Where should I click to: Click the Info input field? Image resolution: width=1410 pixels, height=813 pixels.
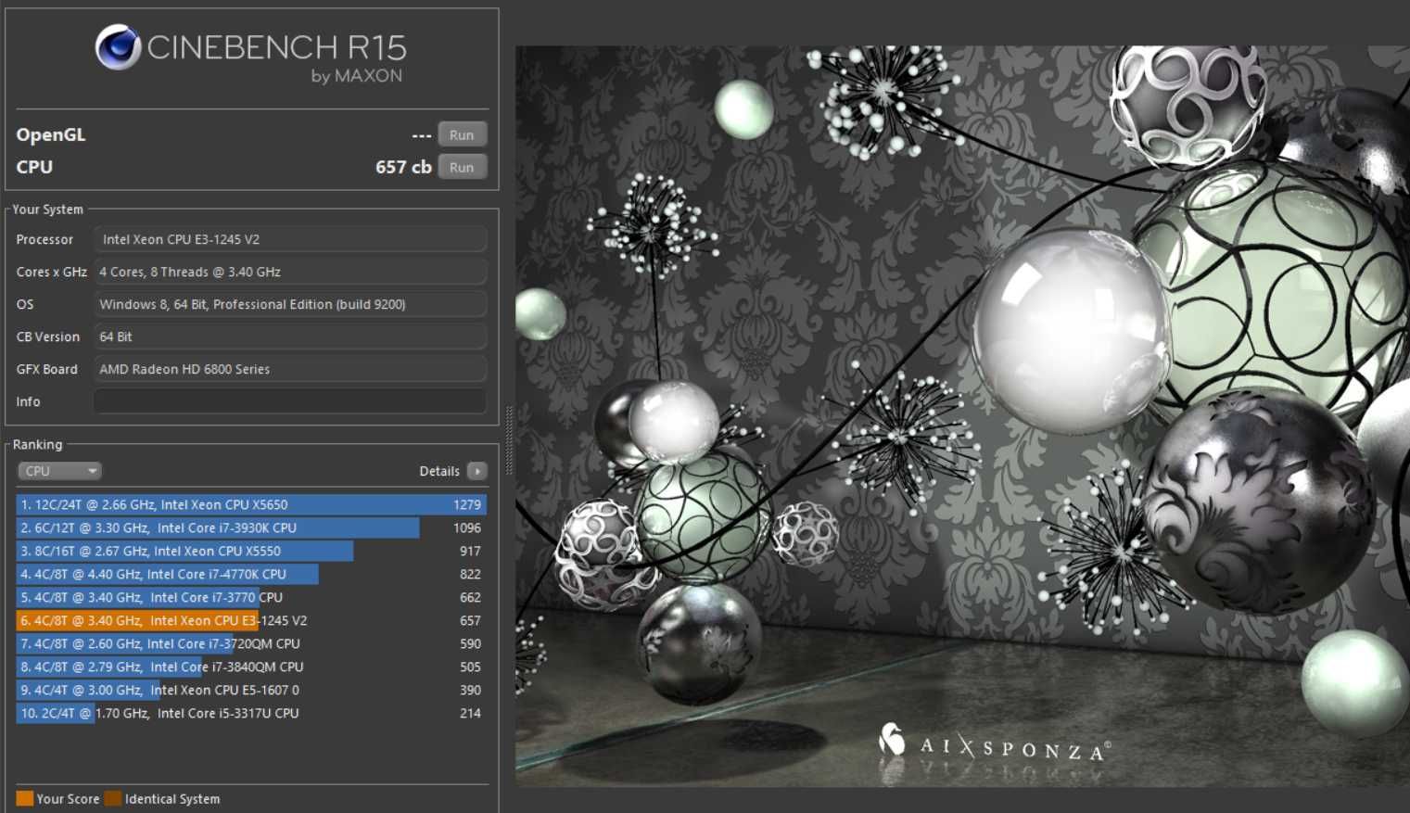click(x=290, y=401)
